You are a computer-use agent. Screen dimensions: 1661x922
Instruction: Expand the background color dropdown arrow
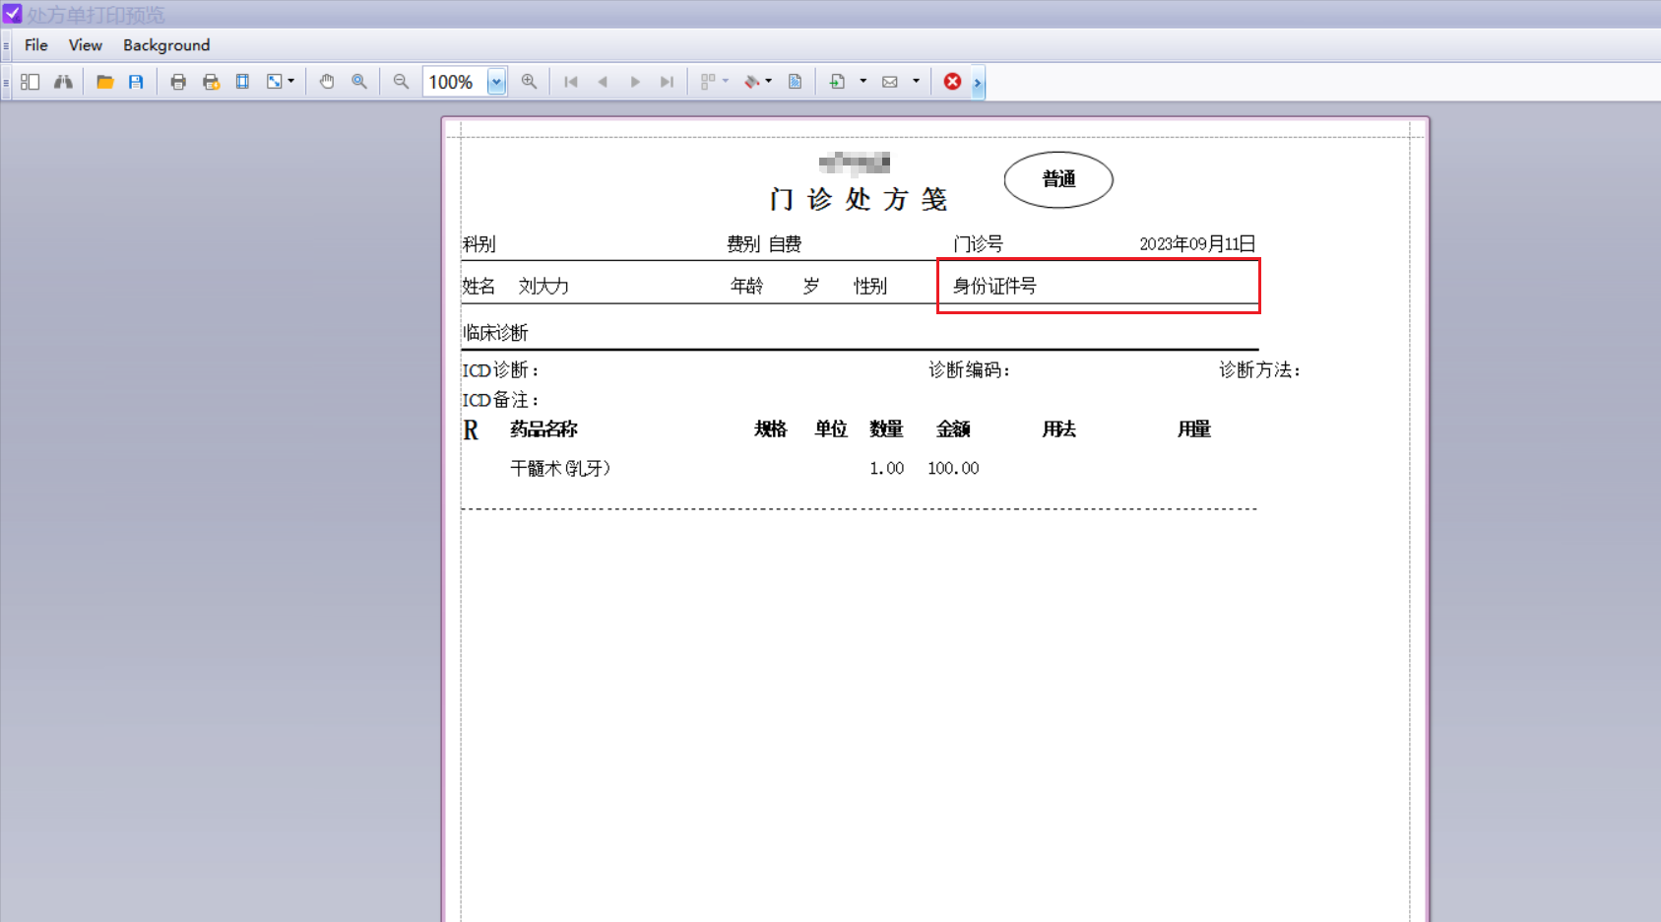769,82
